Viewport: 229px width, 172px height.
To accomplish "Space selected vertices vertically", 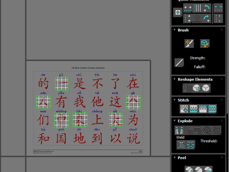I will [219, 18].
